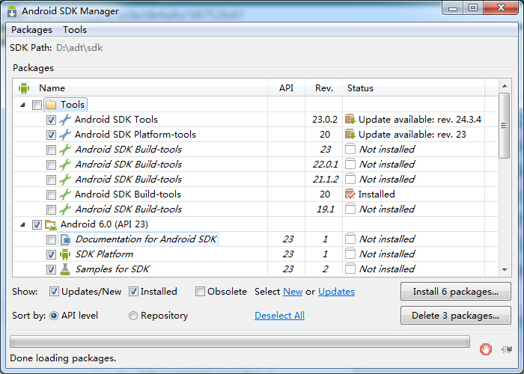Uncheck Android 6.0 (API 23) group checkbox

click(37, 224)
